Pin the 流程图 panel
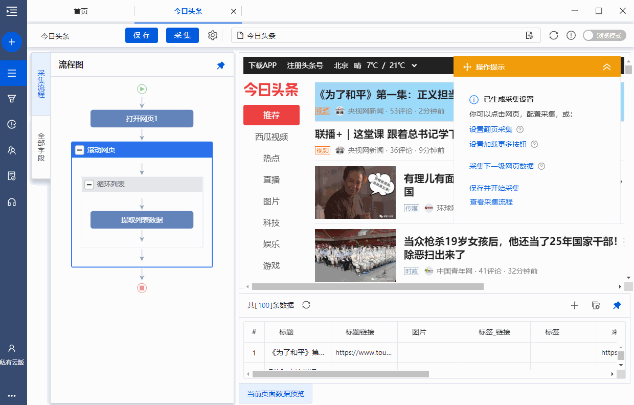Image resolution: width=634 pixels, height=405 pixels. click(221, 65)
